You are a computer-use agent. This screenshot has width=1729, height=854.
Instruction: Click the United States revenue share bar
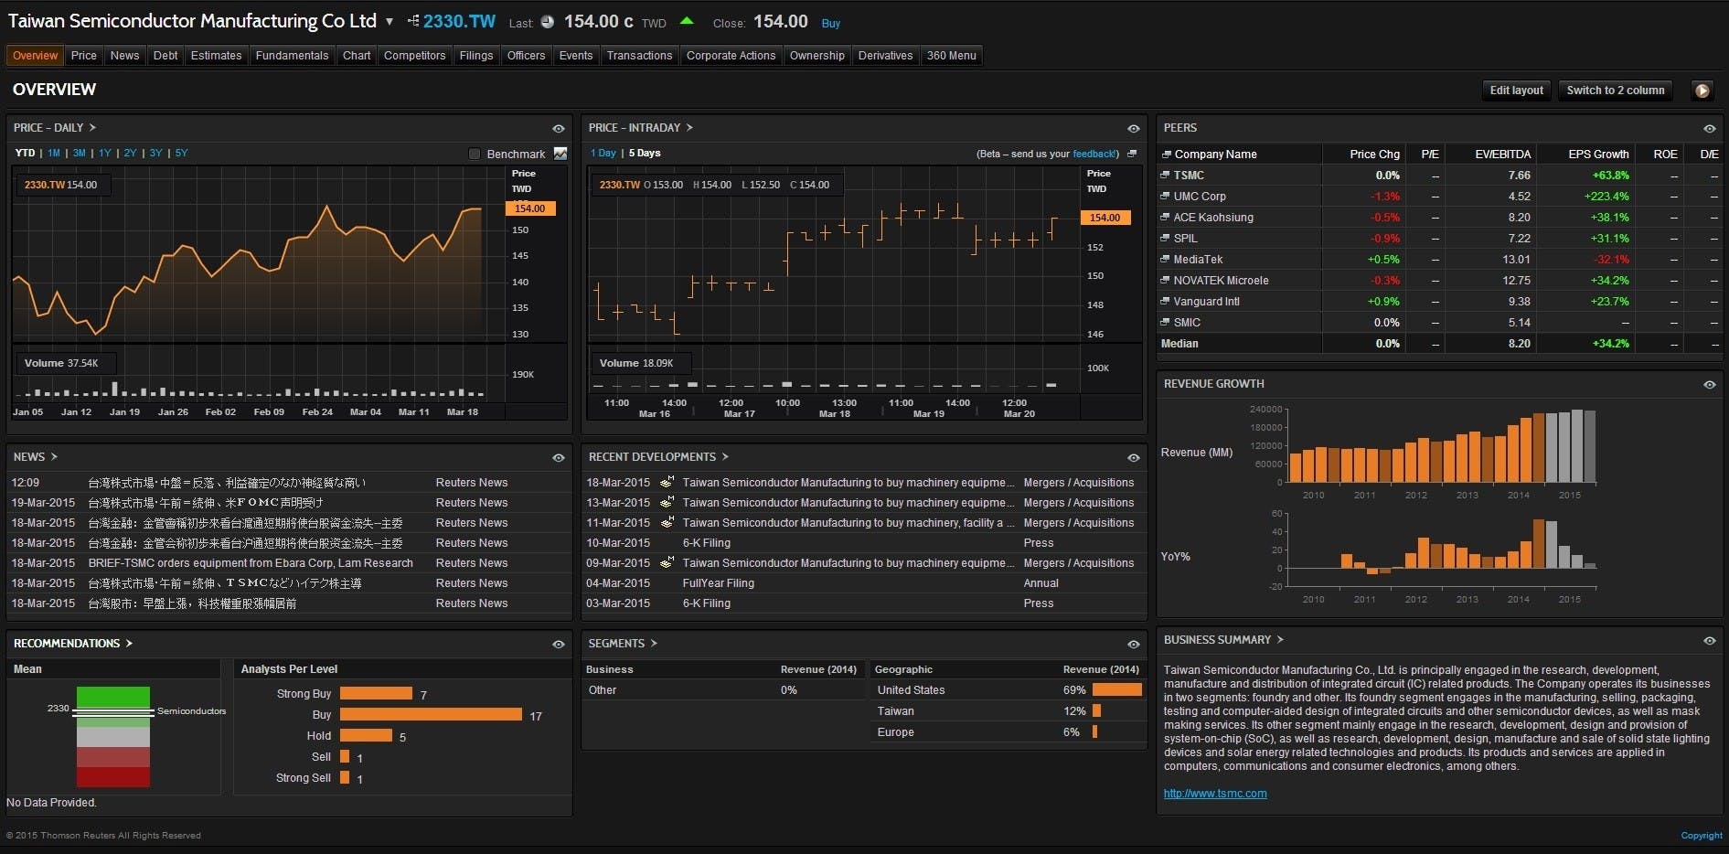tap(1117, 689)
